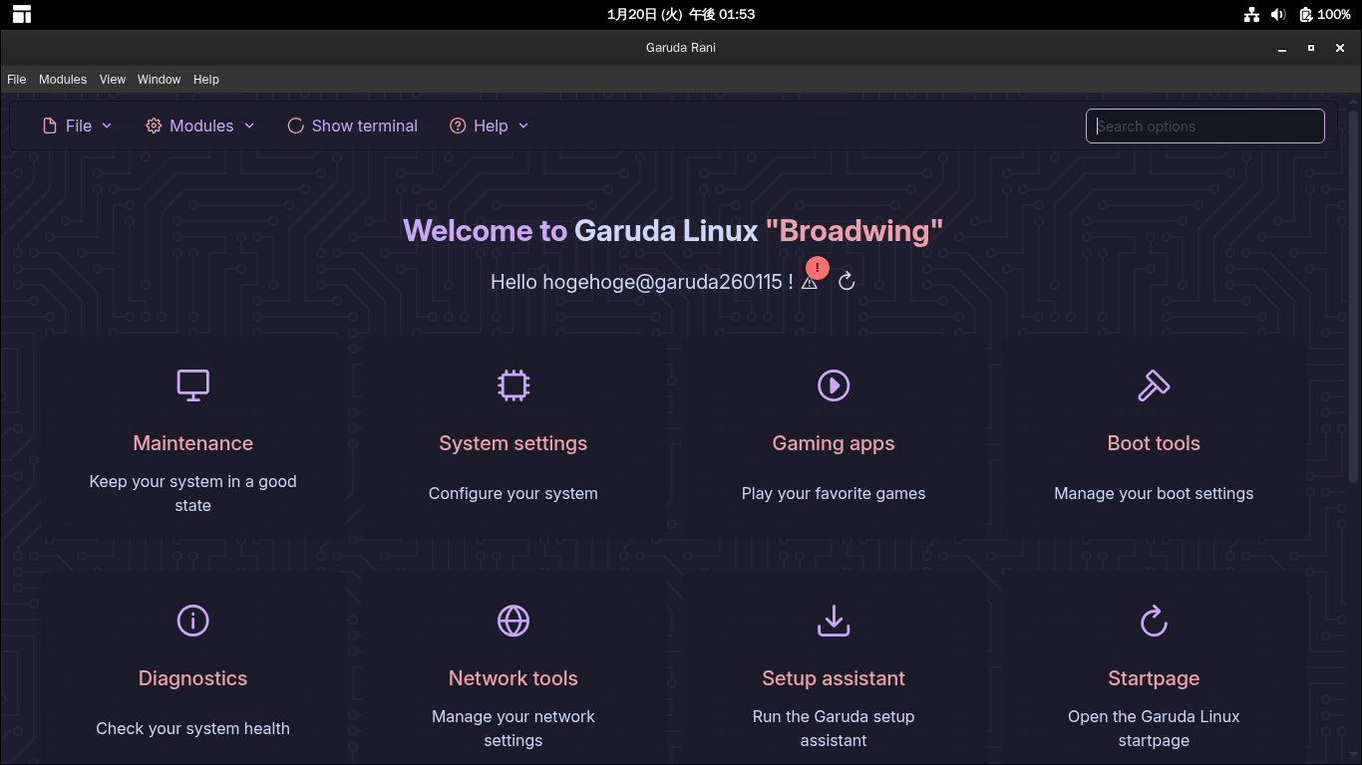Screen dimensions: 1362x765
Task: Open the activities overview icon in top bar
Action: (22, 14)
